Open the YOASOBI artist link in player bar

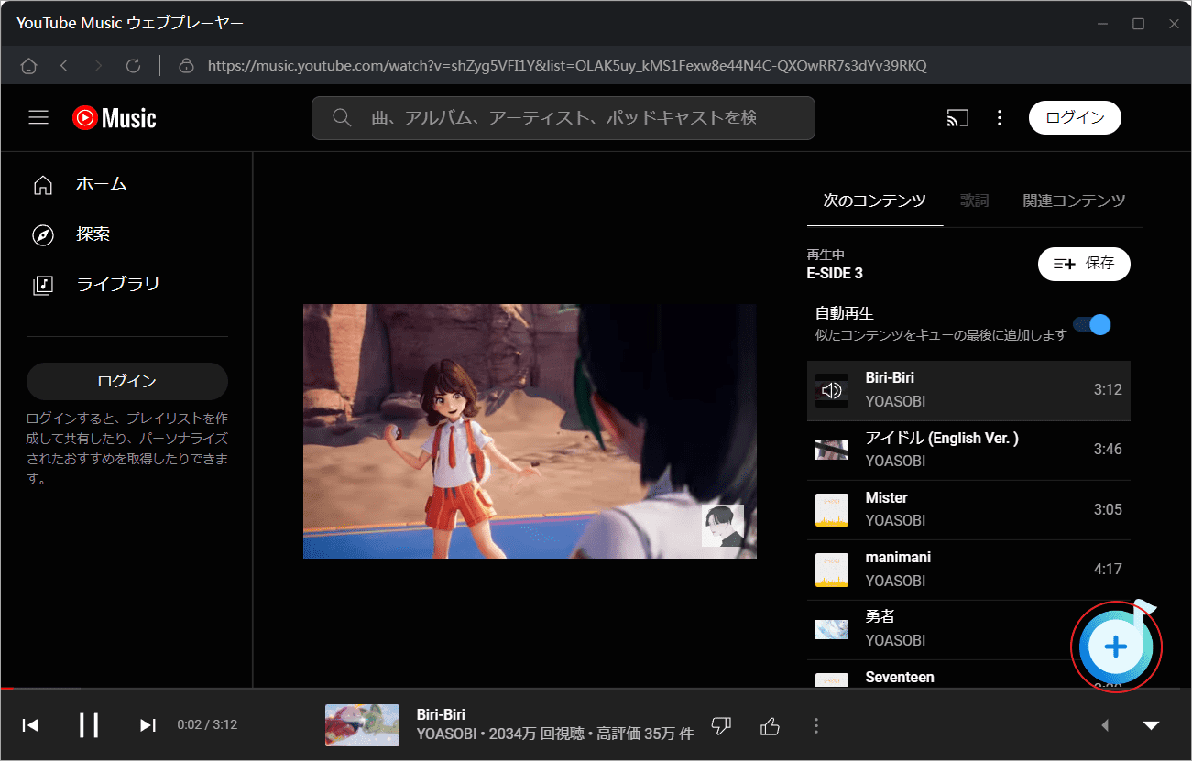coord(448,734)
